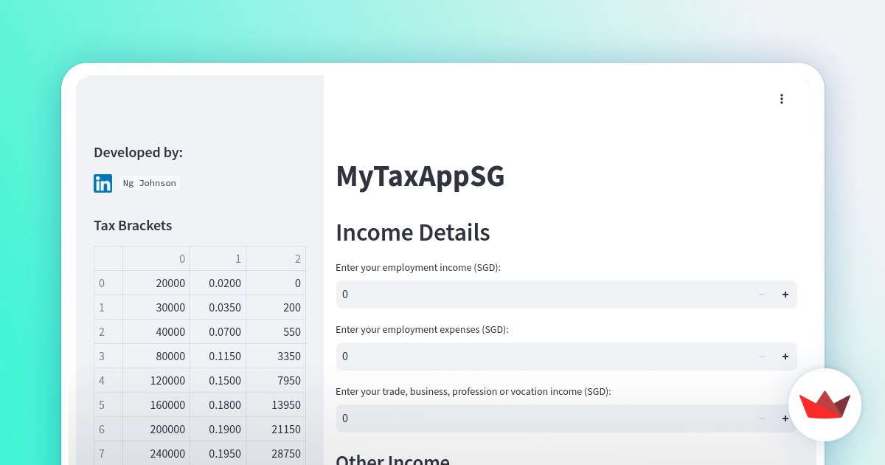
Task: Increase employment income with plus button
Action: [x=785, y=294]
